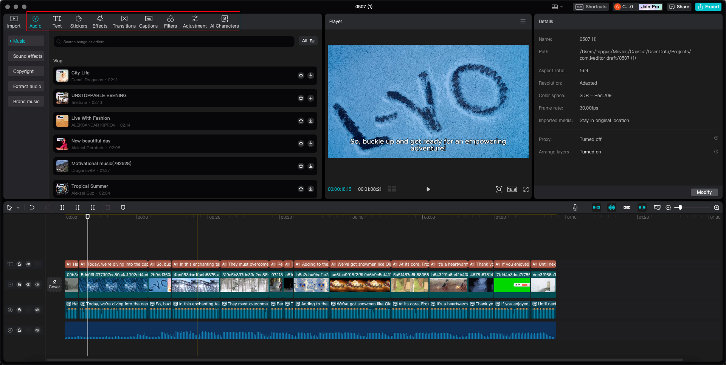Open the Preview axis keyboard icon near zoom controls

tap(657, 207)
